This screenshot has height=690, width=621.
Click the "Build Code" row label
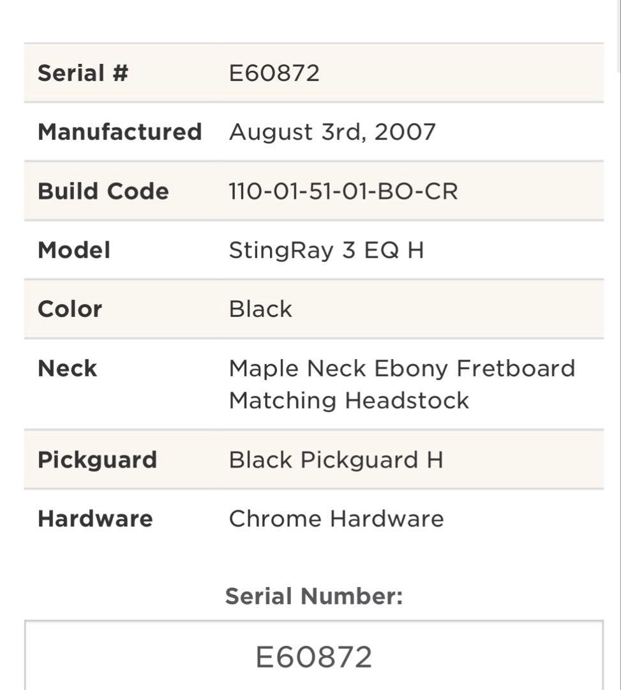point(103,191)
